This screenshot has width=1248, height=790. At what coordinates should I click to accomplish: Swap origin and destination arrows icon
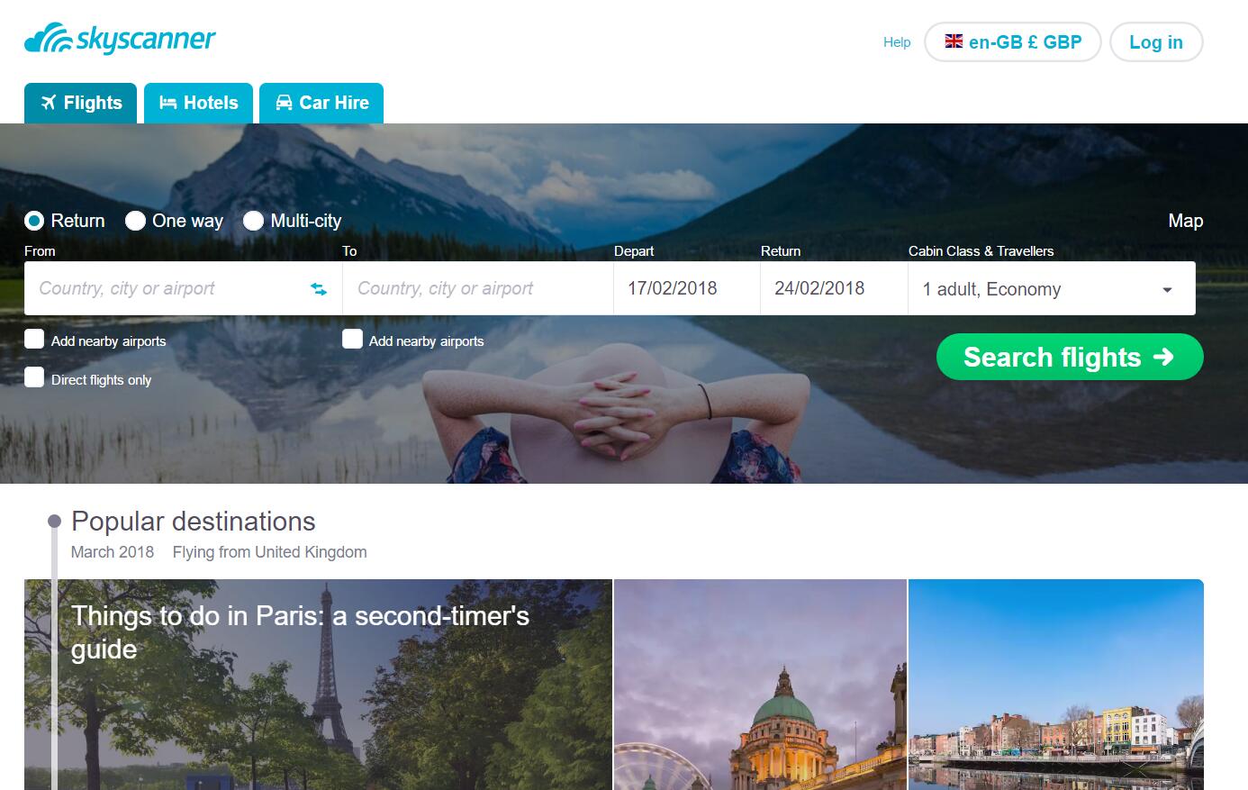click(x=319, y=289)
